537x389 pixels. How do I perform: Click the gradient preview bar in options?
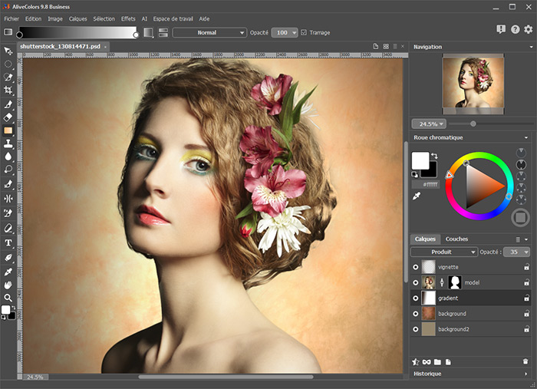(x=77, y=32)
